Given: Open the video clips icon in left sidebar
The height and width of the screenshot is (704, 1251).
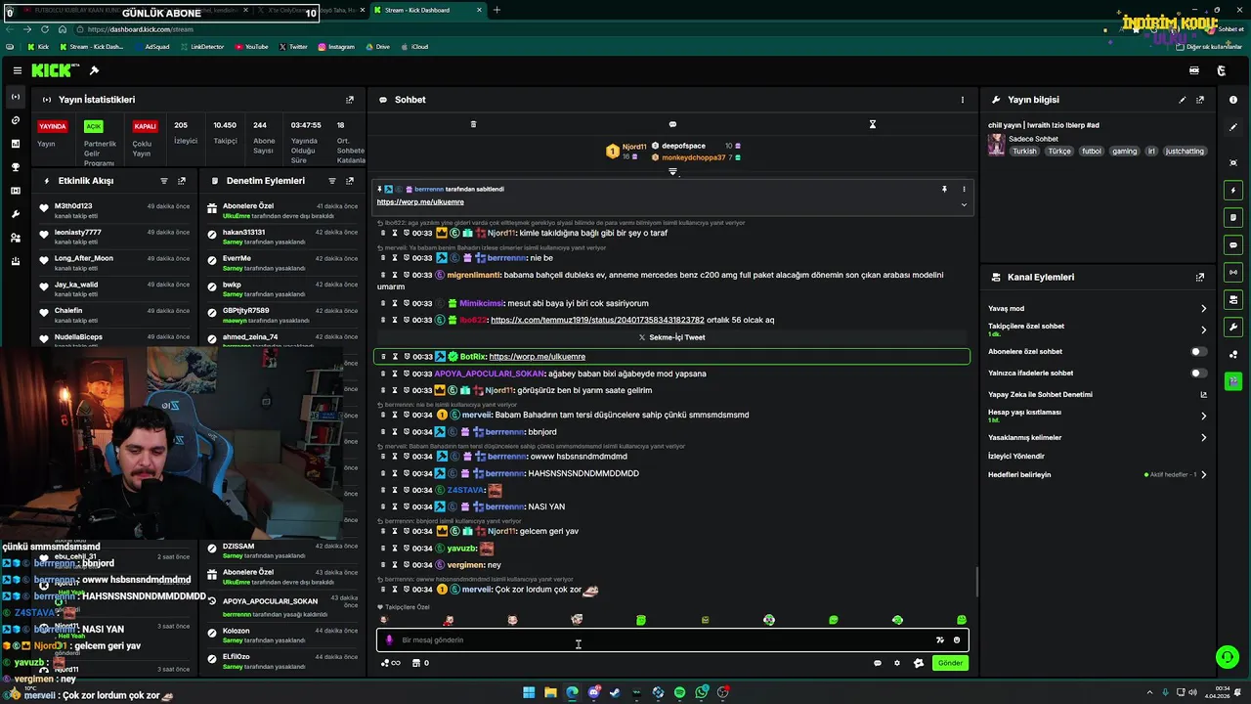Looking at the screenshot, I should pos(16,191).
